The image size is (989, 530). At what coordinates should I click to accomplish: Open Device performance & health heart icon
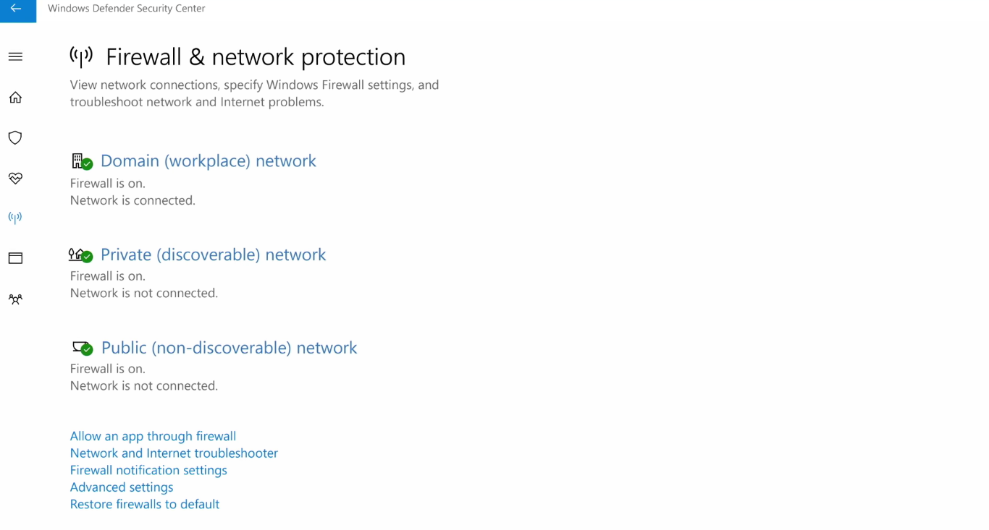tap(15, 179)
